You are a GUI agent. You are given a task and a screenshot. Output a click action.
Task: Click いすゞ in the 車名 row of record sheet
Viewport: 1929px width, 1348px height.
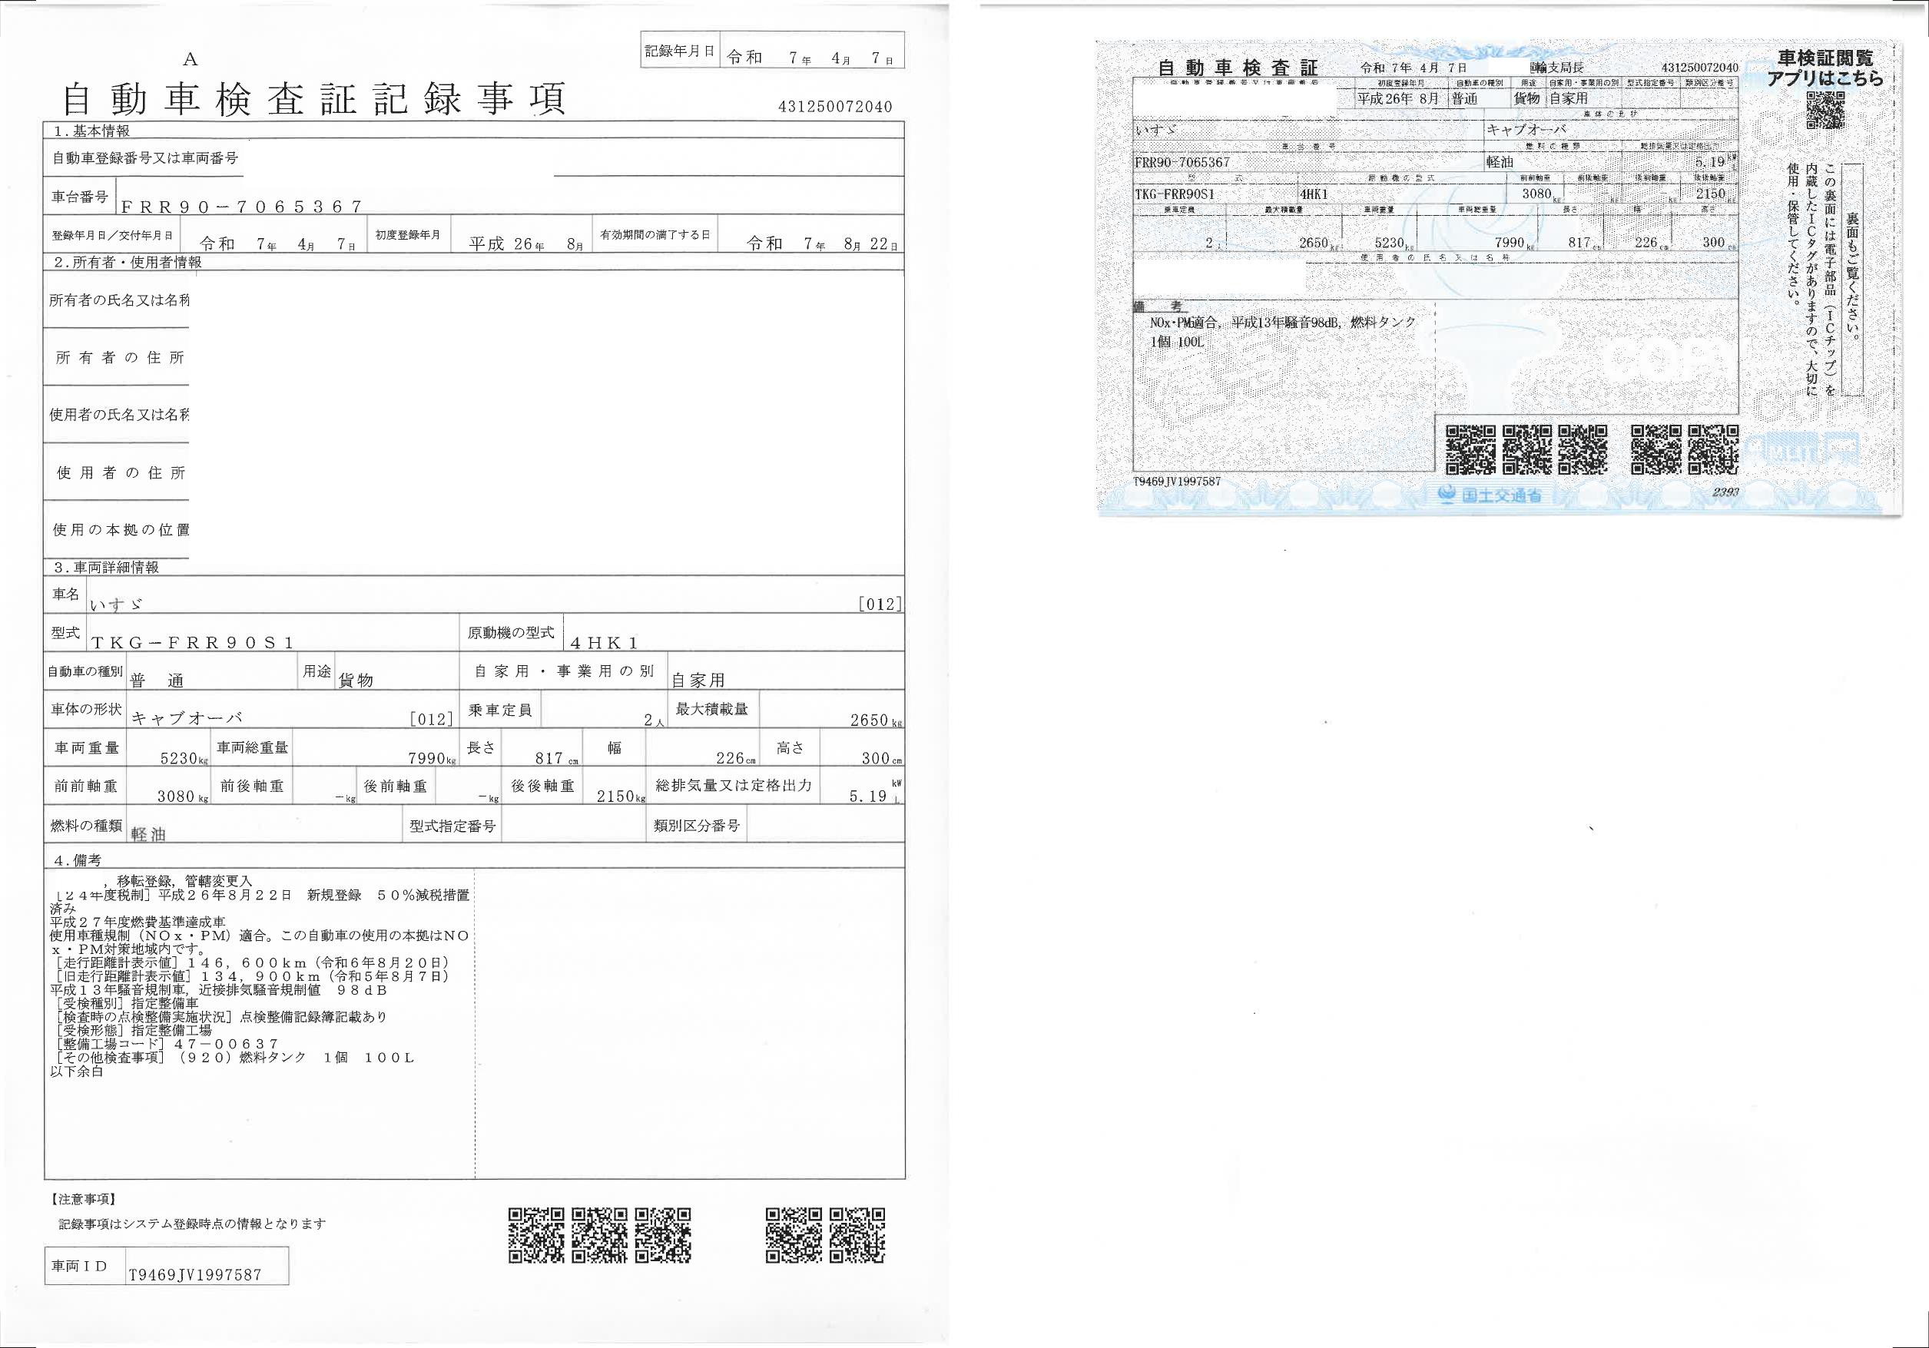117,604
